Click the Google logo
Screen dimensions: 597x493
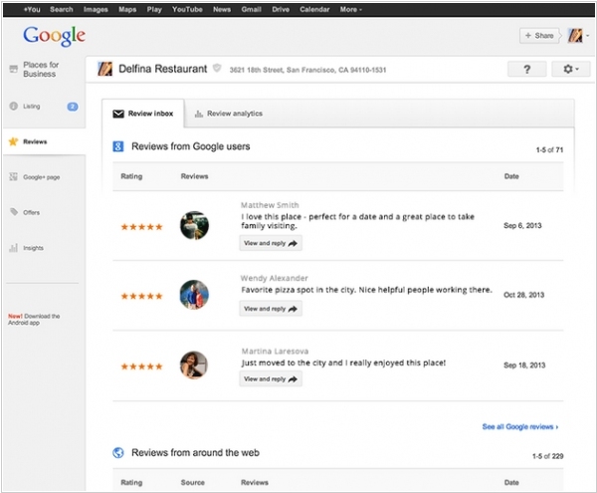click(x=54, y=36)
